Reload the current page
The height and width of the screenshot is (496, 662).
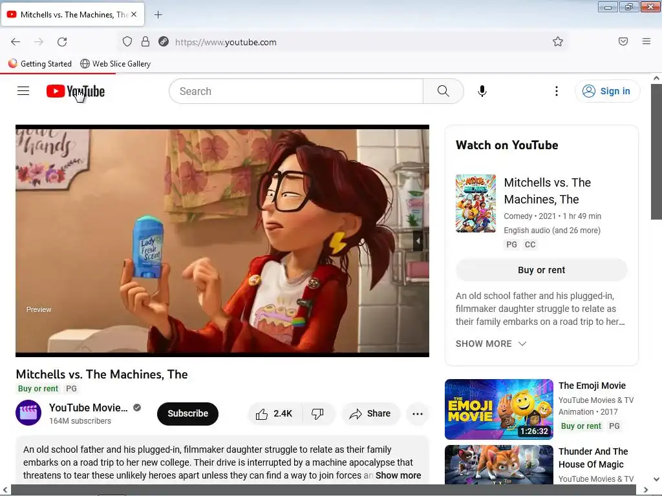62,42
